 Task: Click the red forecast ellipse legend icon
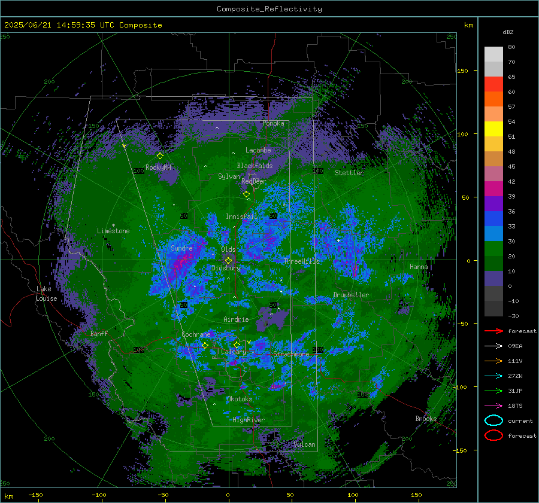click(493, 435)
